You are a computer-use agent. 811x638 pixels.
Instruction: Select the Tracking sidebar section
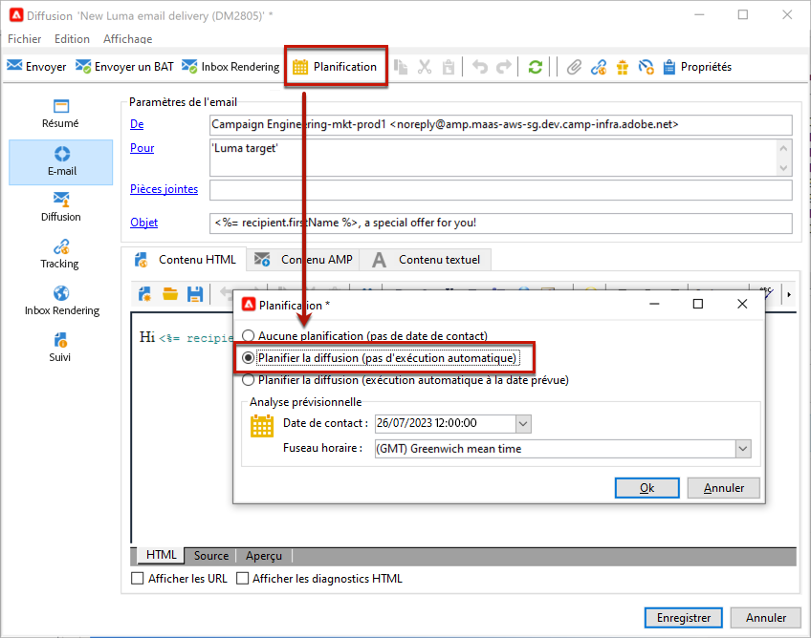[60, 254]
